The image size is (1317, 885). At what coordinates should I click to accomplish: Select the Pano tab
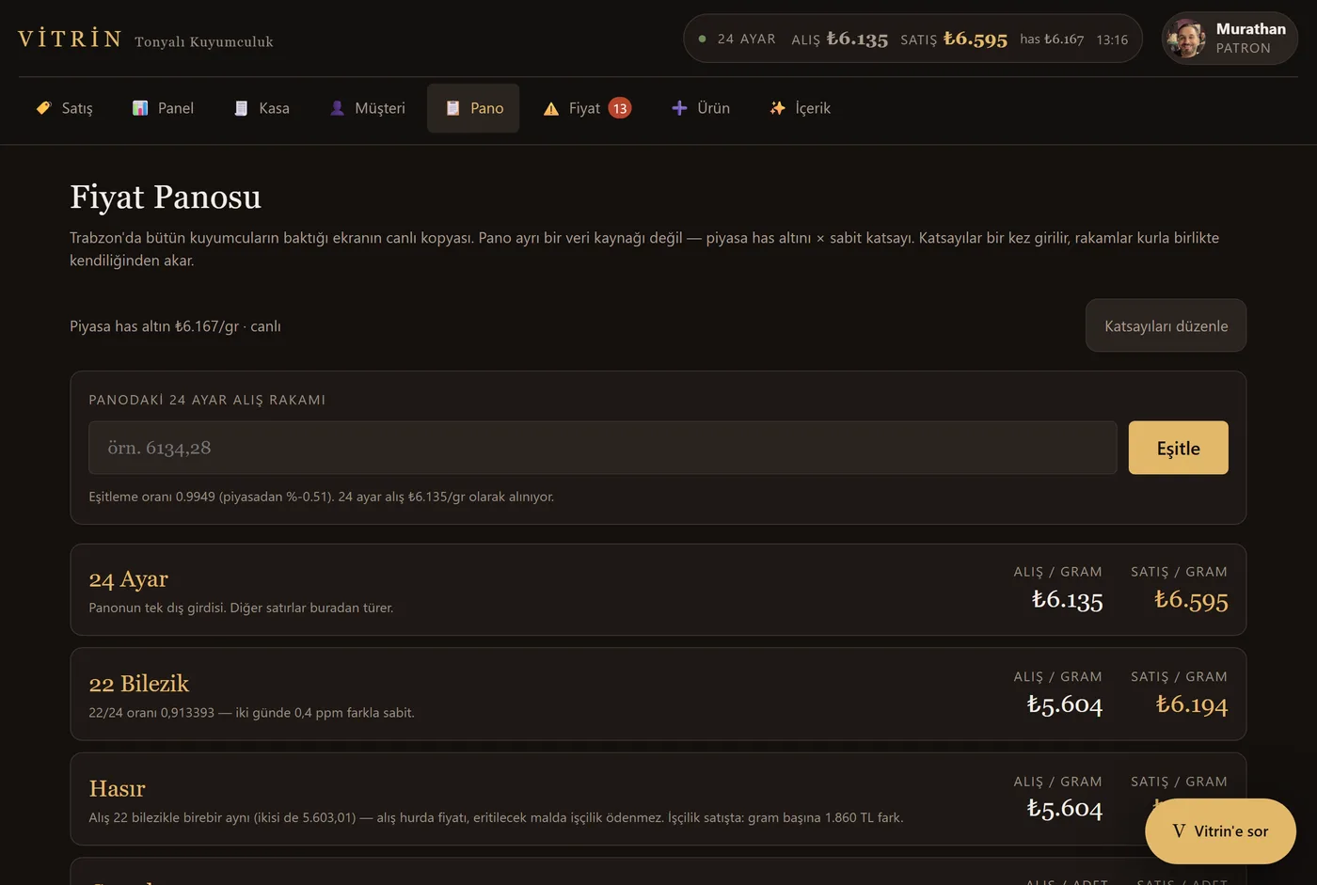pyautogui.click(x=473, y=108)
